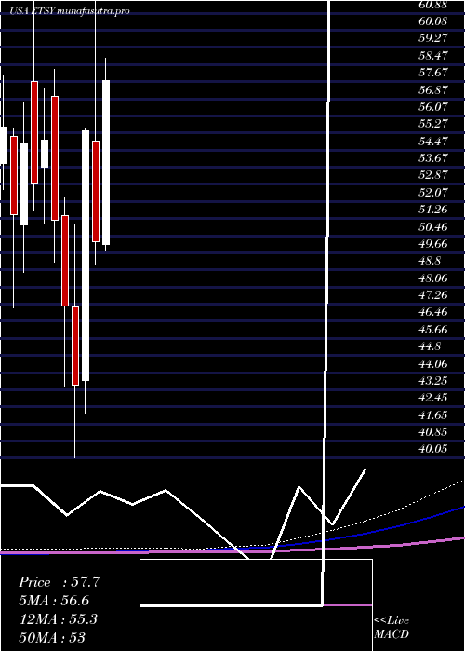
Task: Click the 'Price : 57.7' readout
Action: pos(60,582)
